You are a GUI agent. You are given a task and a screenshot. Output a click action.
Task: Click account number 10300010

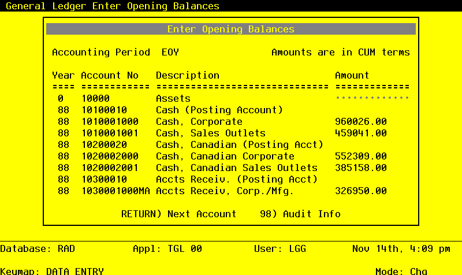pyautogui.click(x=104, y=179)
